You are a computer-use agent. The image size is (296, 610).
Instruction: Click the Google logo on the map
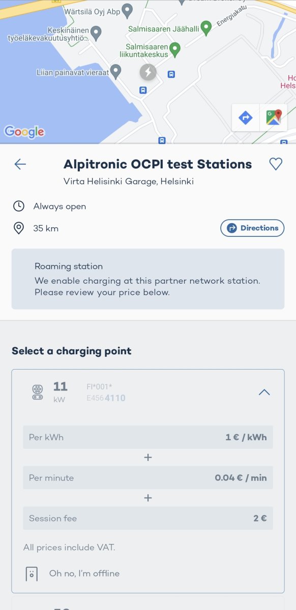pyautogui.click(x=24, y=132)
